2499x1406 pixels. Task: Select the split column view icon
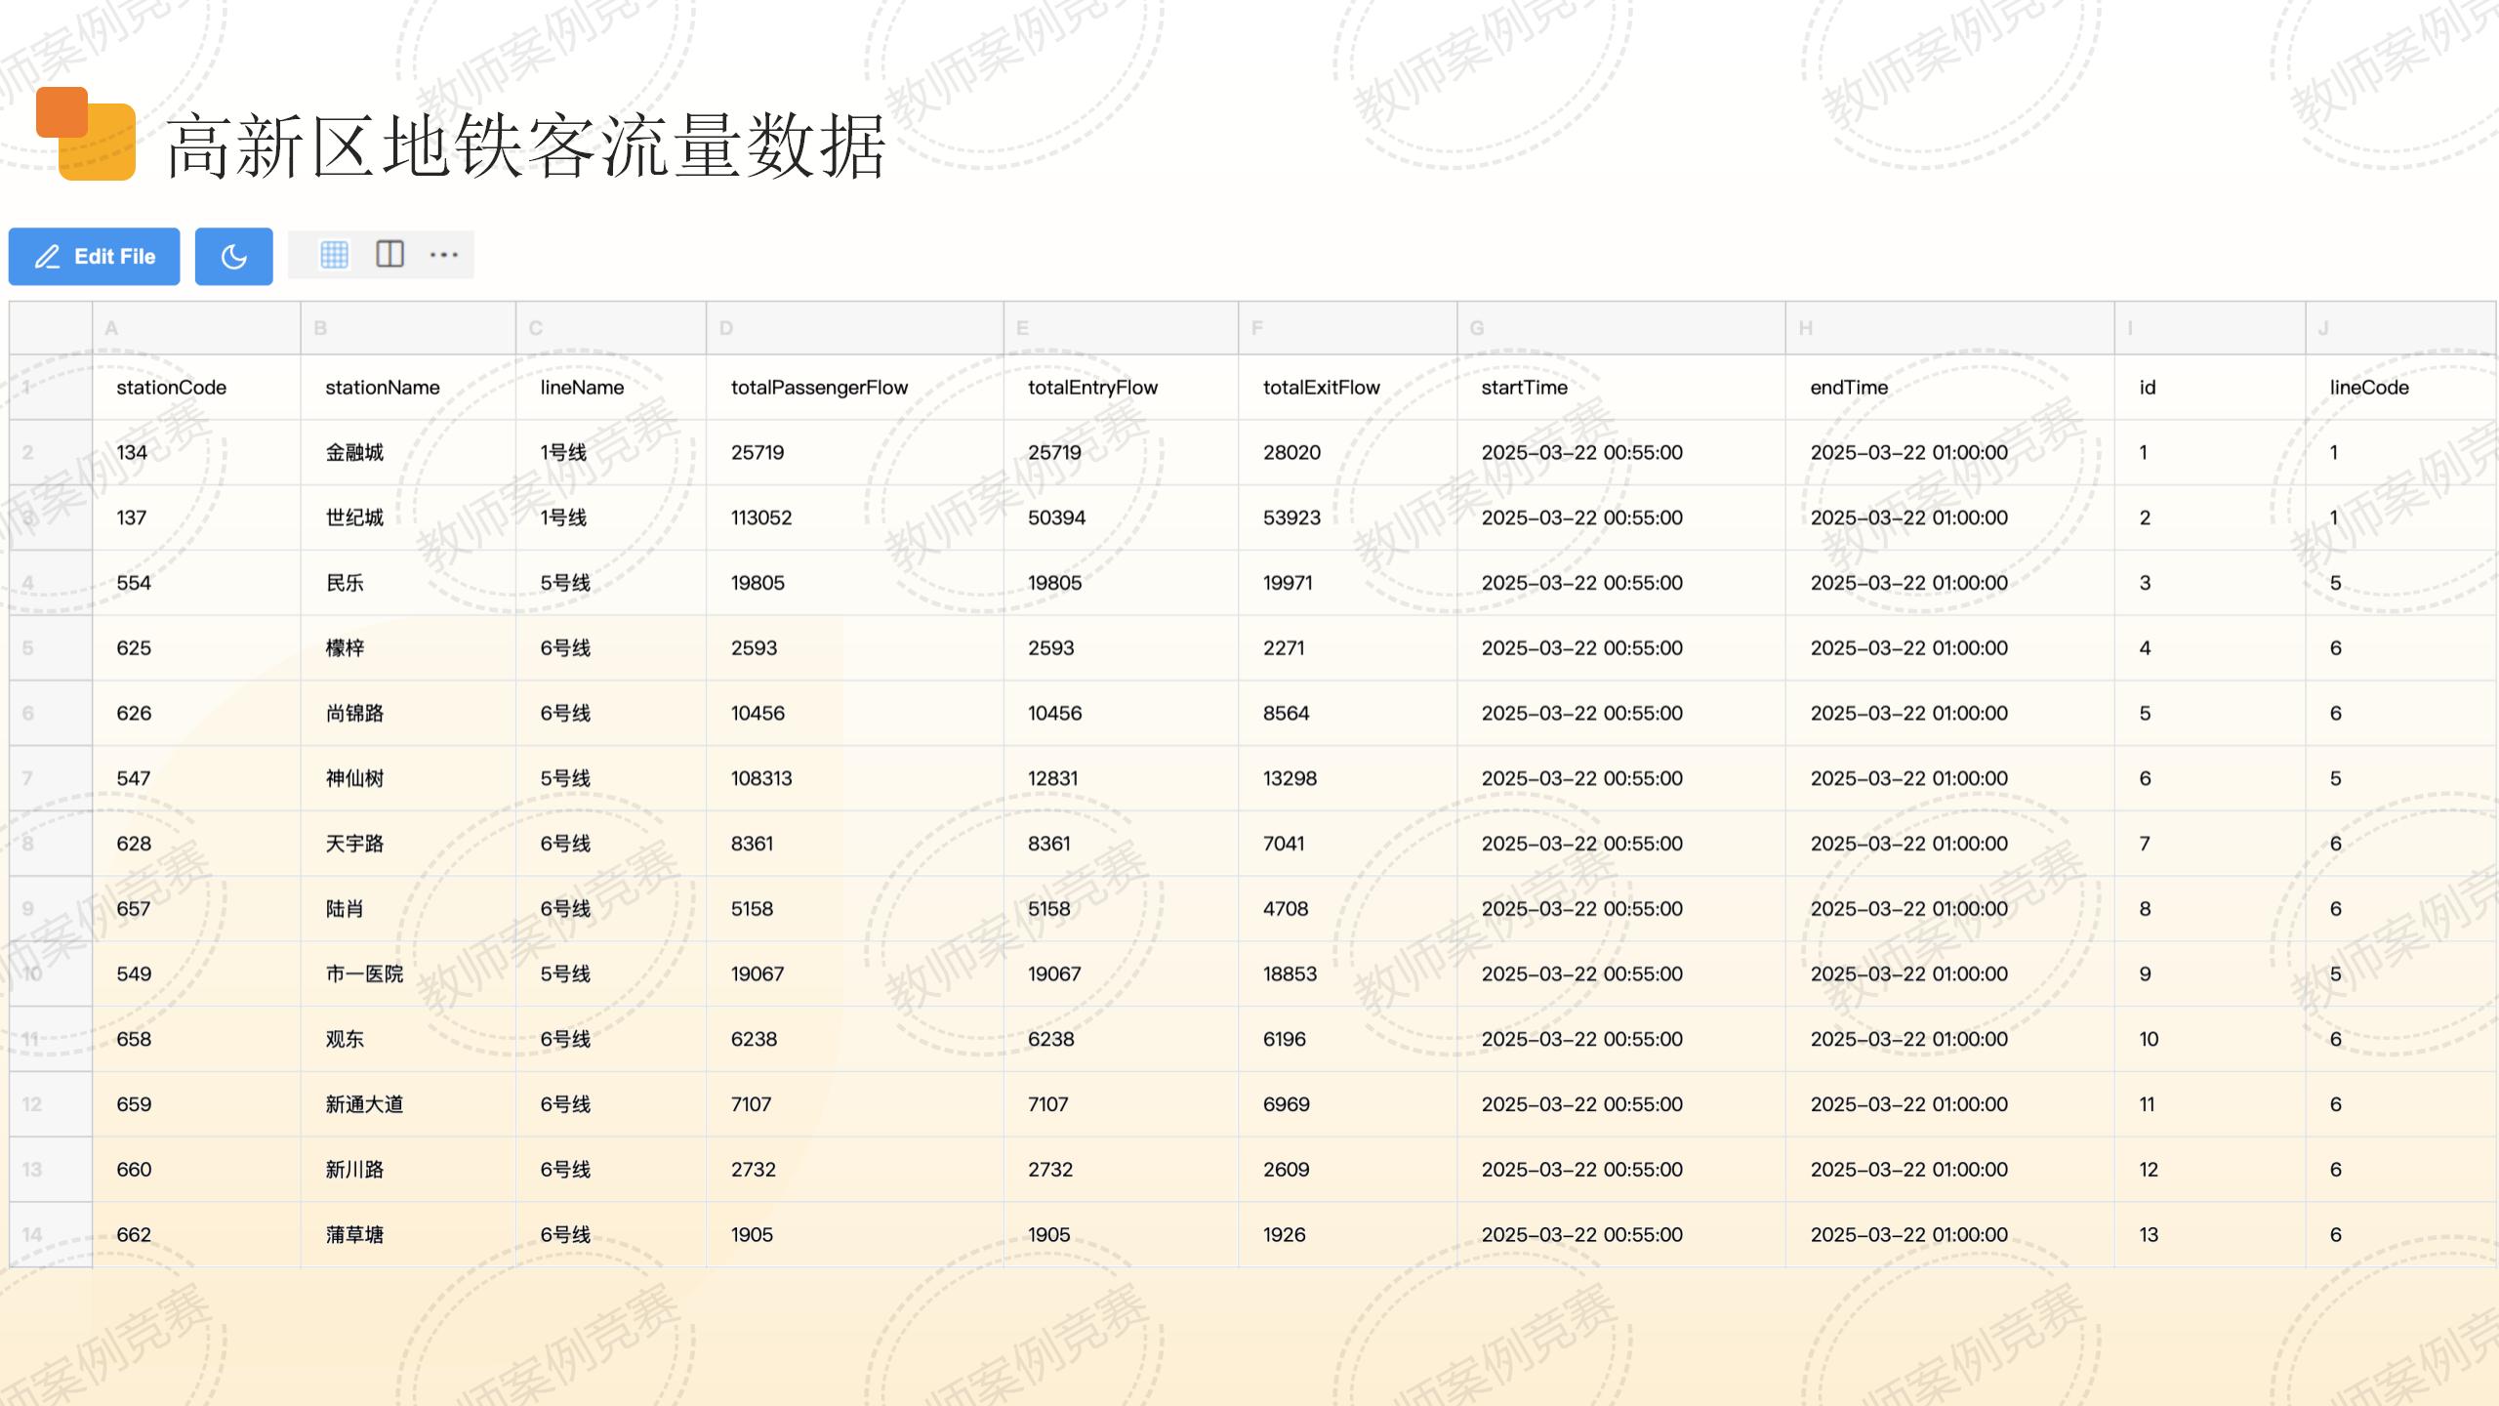[389, 255]
